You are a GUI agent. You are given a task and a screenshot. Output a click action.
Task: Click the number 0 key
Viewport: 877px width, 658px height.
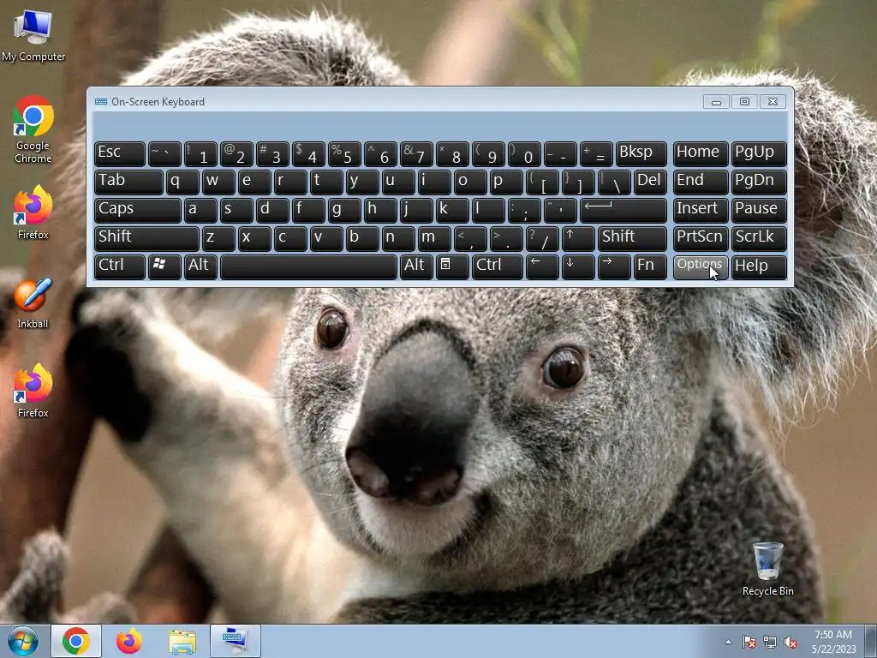[524, 154]
